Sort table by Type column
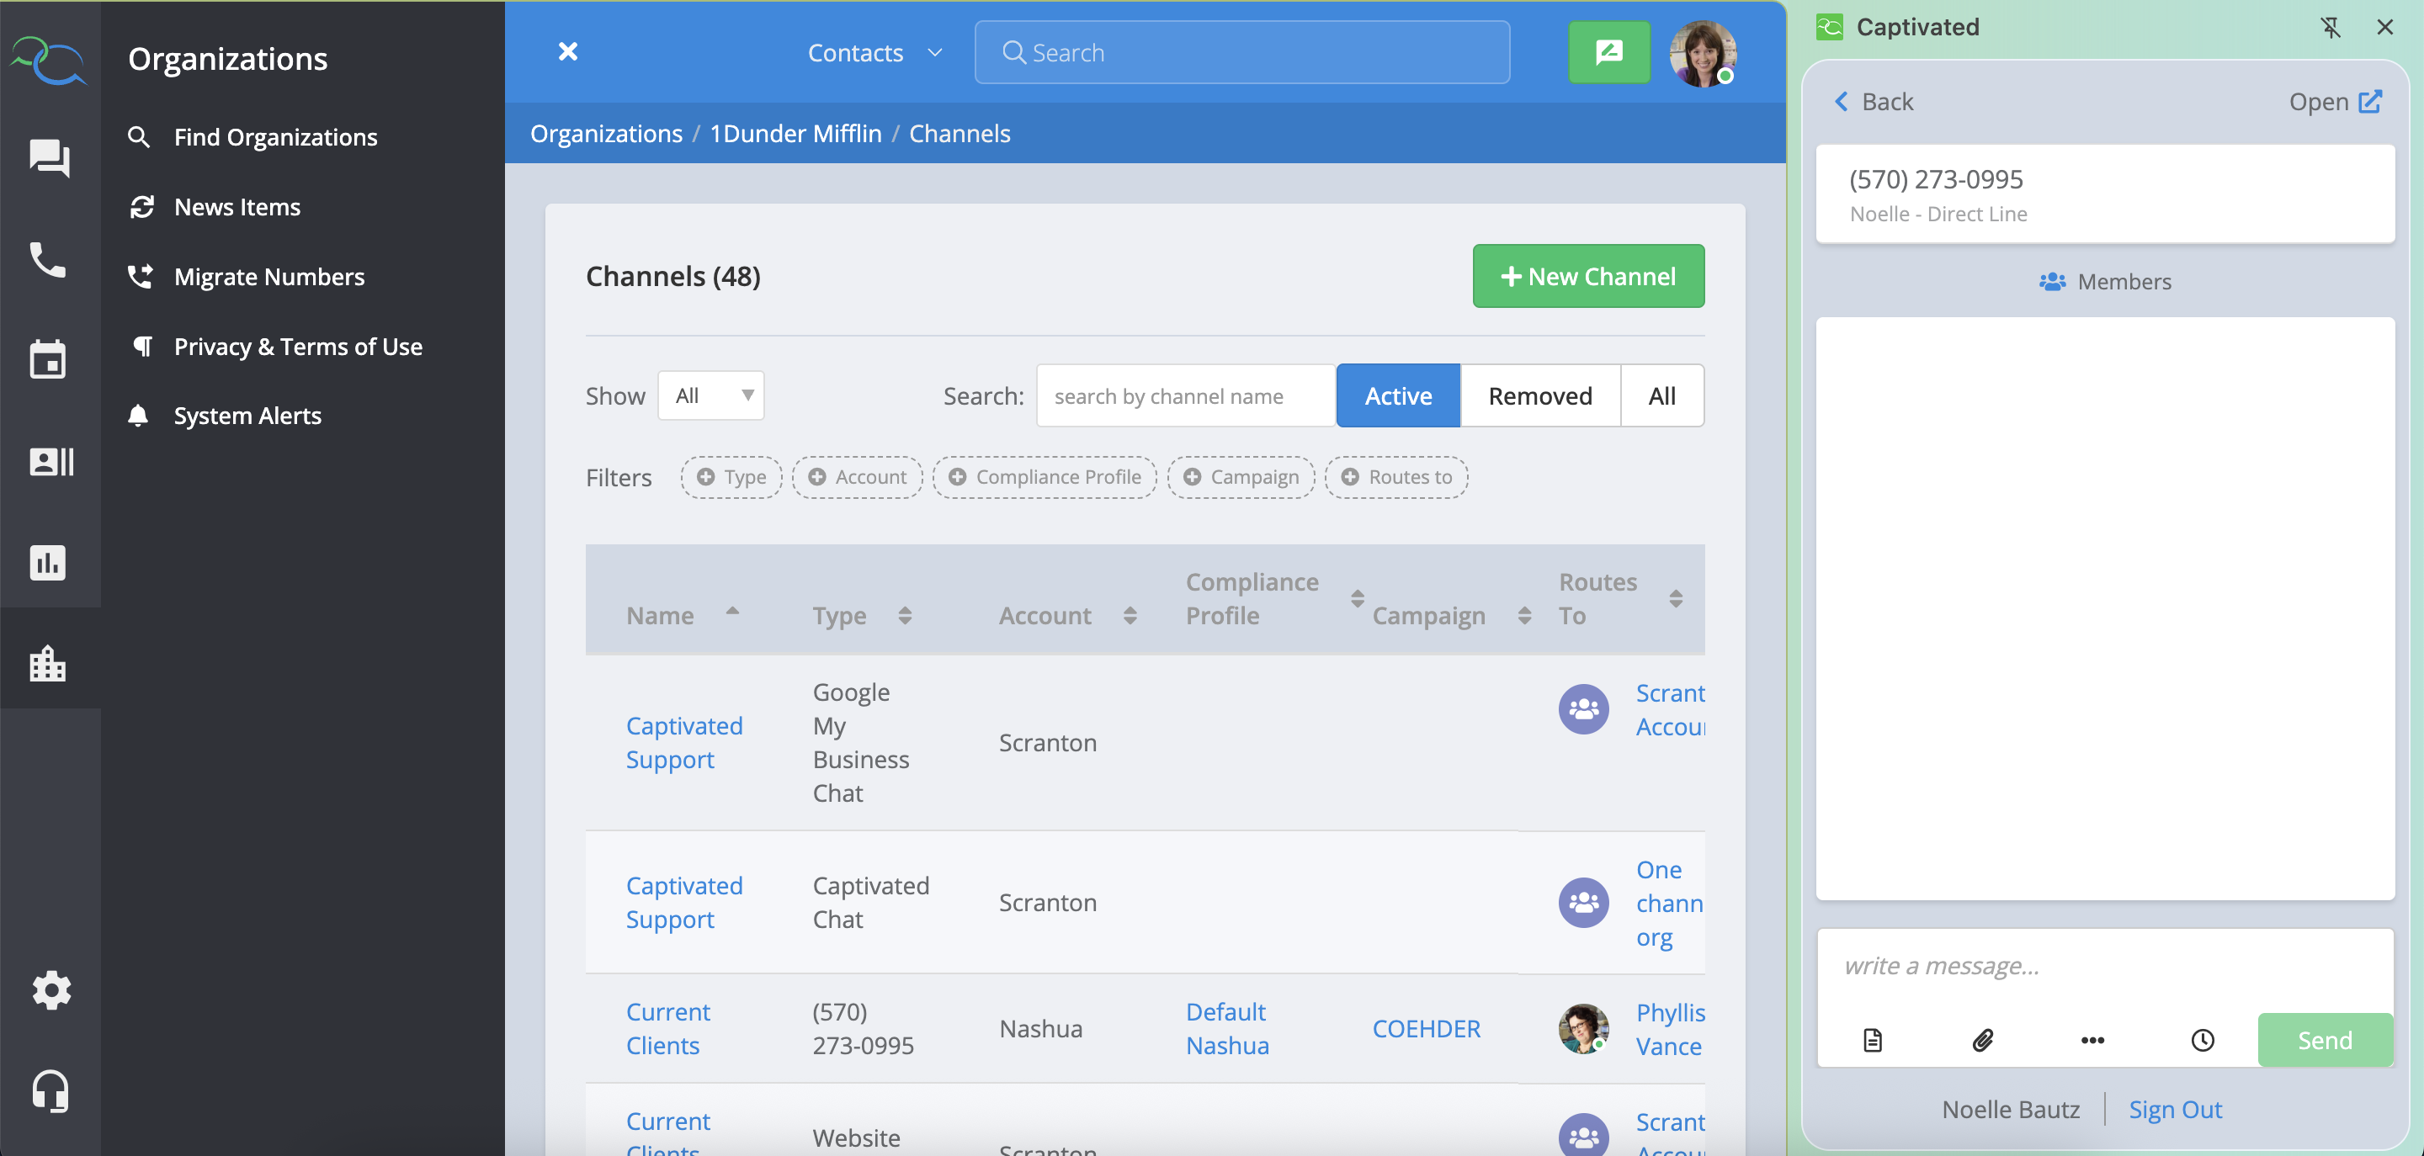The image size is (2424, 1156). pos(862,615)
